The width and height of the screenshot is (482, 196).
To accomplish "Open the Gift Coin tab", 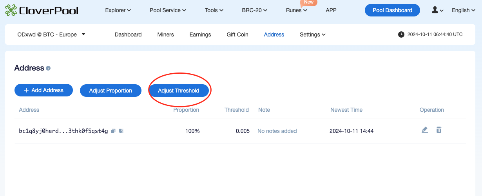I will click(x=237, y=34).
